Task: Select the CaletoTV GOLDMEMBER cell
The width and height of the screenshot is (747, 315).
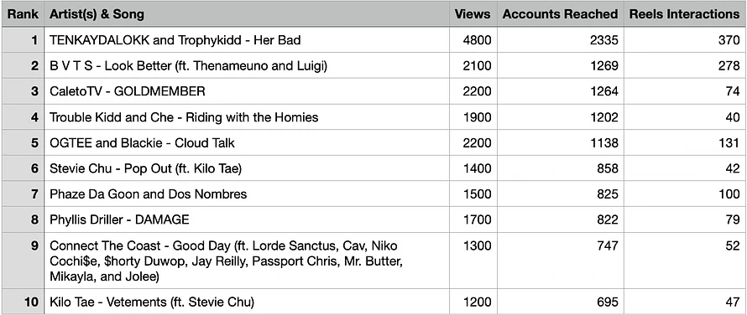Action: coord(246,91)
